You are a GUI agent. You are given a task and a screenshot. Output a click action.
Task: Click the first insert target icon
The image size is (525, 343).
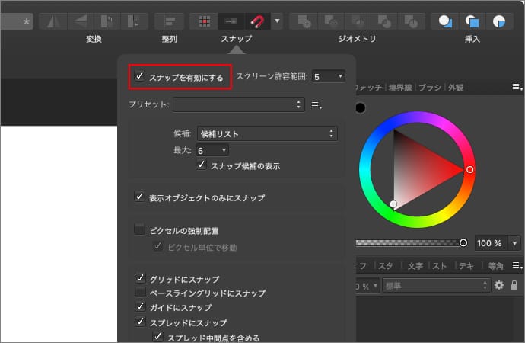pos(444,21)
